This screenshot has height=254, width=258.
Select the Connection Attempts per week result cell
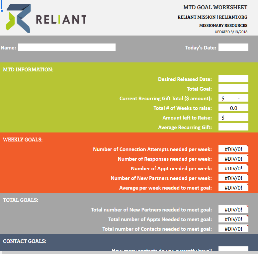(233, 149)
